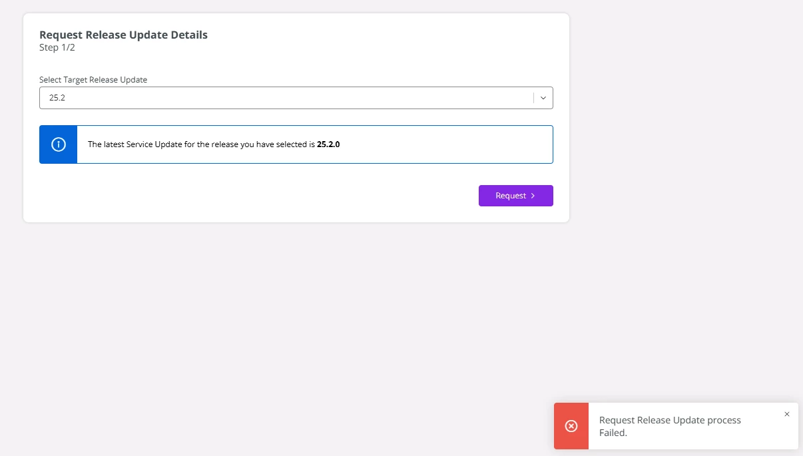
Task: Click the separator line beside the dropdown chevron
Action: (534, 98)
